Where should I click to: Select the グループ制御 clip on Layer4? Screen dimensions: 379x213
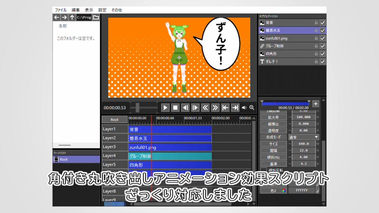(x=170, y=156)
